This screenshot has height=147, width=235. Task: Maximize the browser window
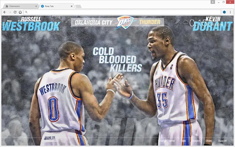click(x=224, y=2)
